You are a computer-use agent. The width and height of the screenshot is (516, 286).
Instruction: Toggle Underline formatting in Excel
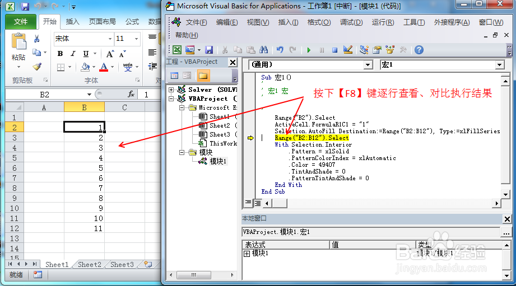[86, 54]
